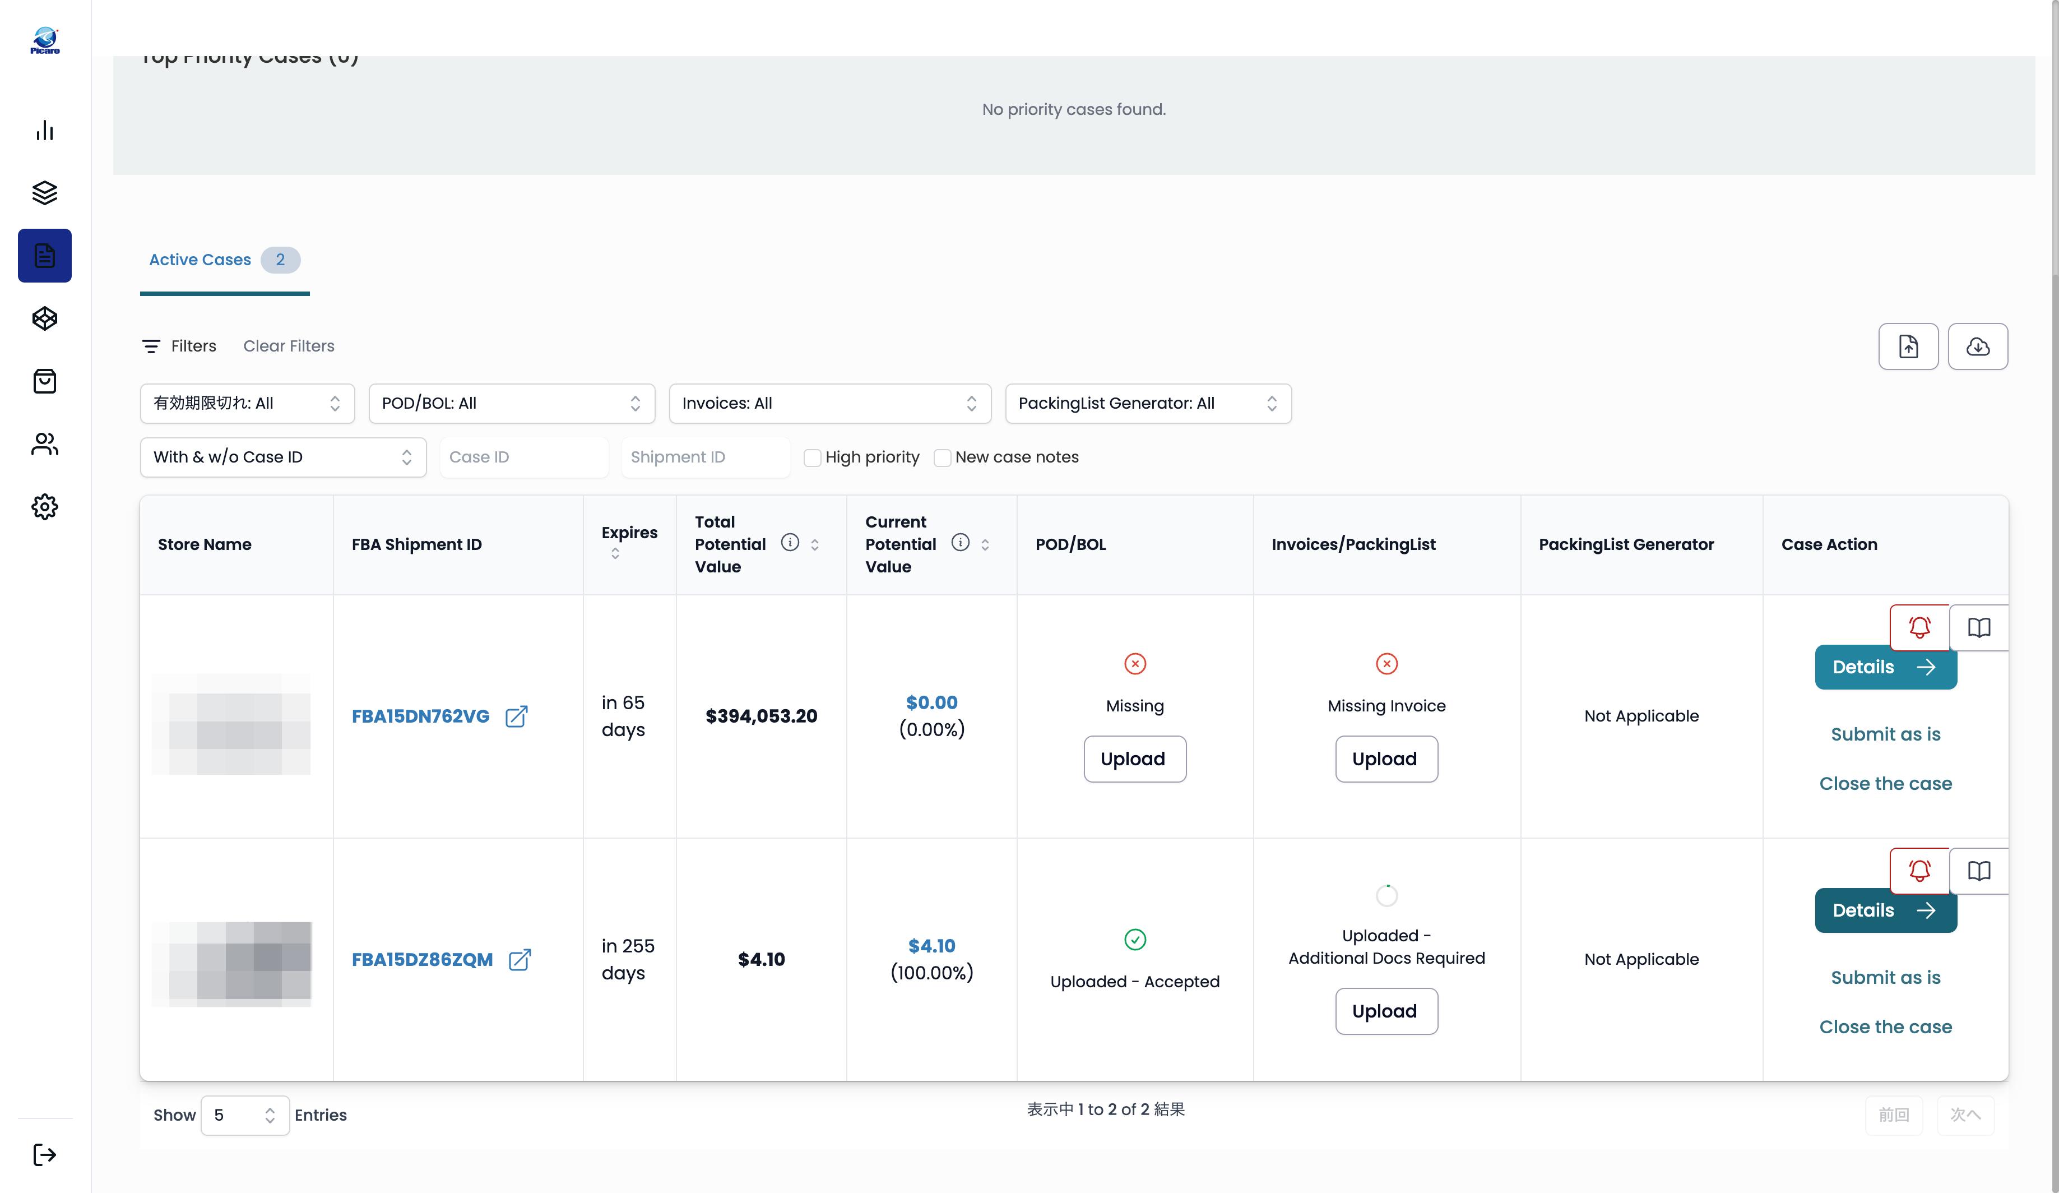
Task: Open the analytics bar chart sidebar icon
Action: point(45,131)
